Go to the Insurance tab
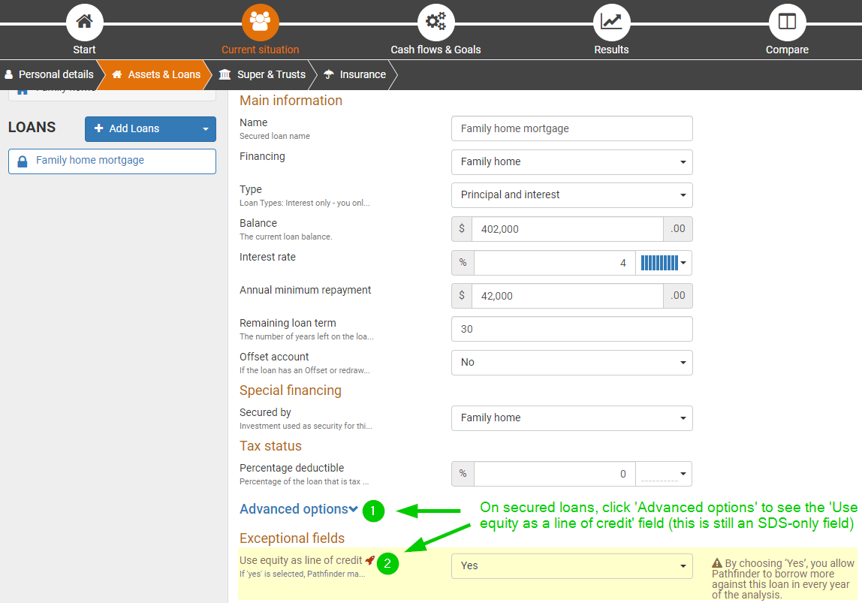 (x=354, y=74)
